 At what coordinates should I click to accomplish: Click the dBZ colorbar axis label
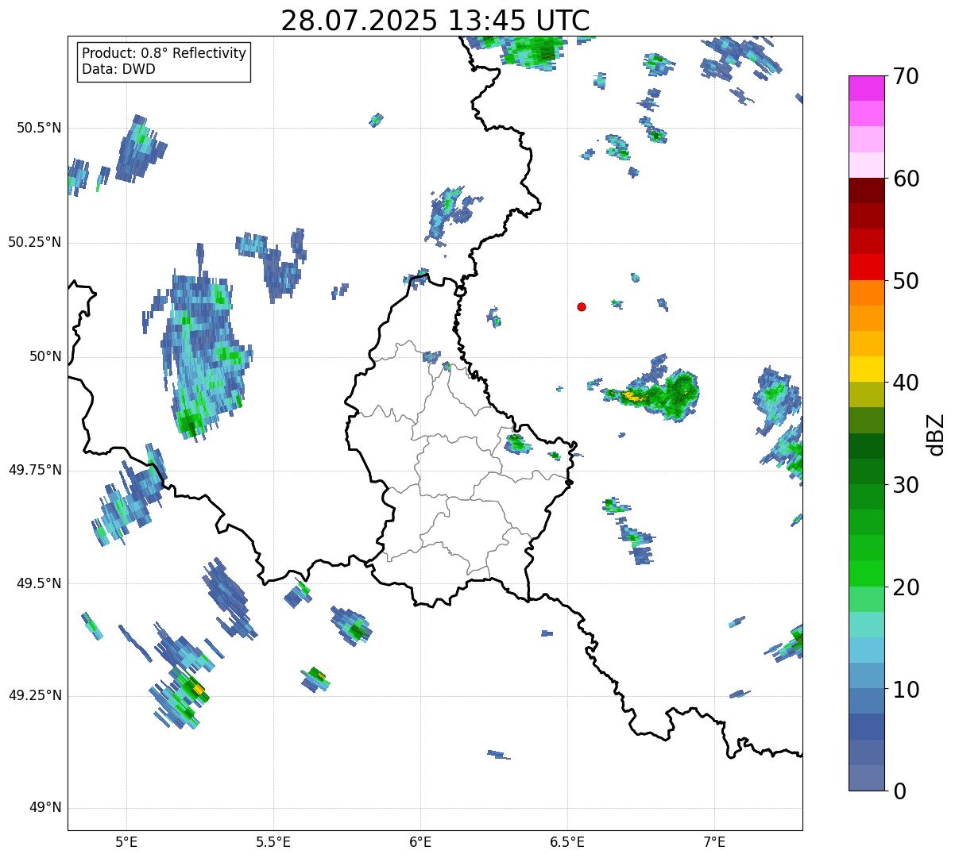[935, 433]
